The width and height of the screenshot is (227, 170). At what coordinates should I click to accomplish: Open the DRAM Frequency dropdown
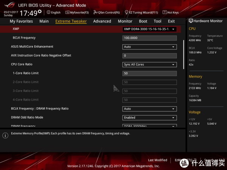(149, 125)
